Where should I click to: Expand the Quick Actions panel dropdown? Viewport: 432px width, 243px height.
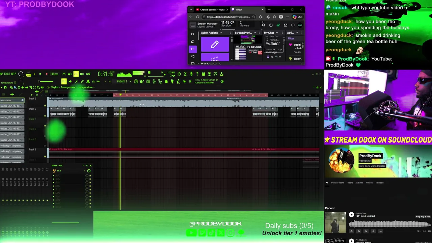point(221,33)
